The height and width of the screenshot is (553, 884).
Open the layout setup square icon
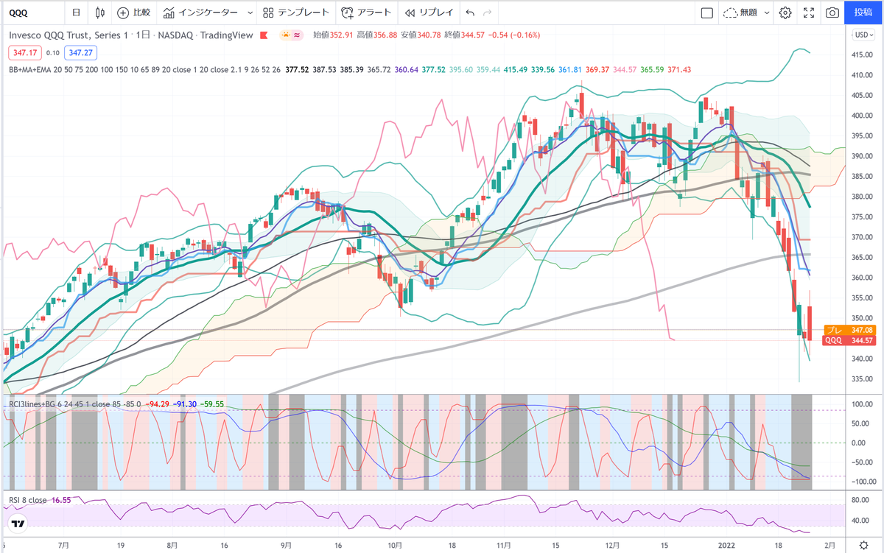706,13
